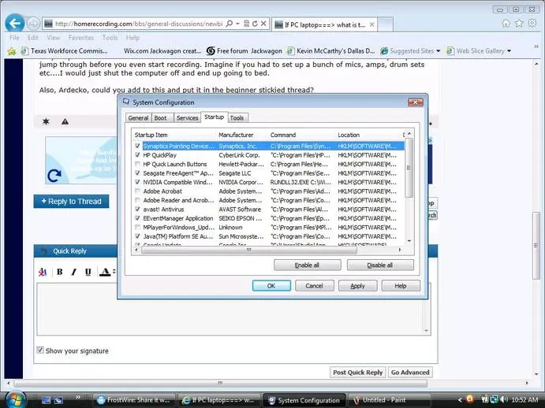This screenshot has width=545, height=408.
Task: Open address bar dropdown arrow
Action: click(x=237, y=24)
